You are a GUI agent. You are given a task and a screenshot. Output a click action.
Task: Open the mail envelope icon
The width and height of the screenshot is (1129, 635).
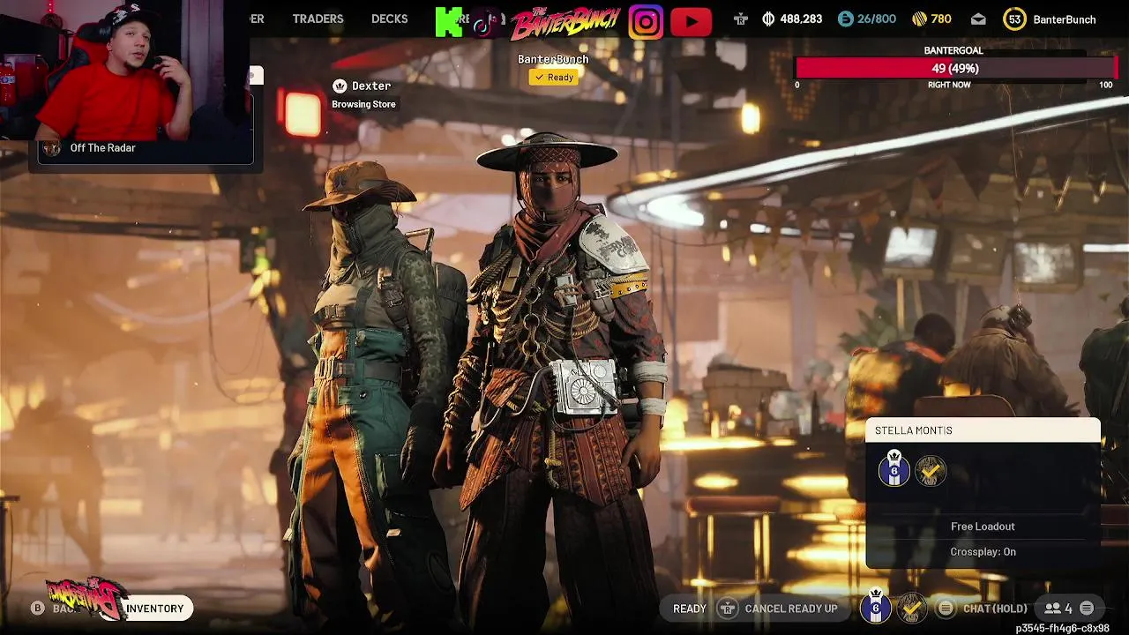pos(978,19)
